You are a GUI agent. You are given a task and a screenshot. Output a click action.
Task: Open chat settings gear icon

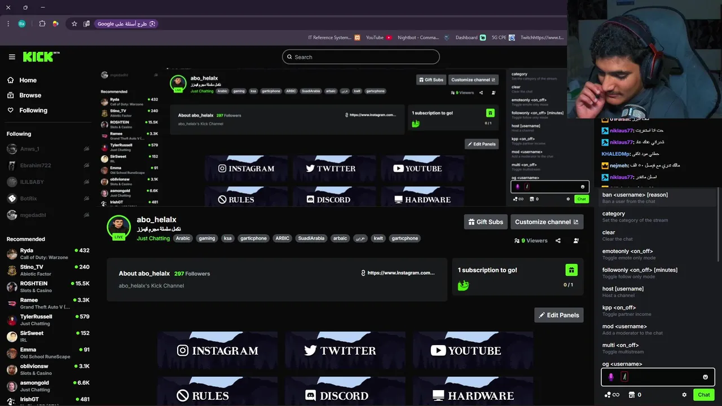tap(684, 395)
